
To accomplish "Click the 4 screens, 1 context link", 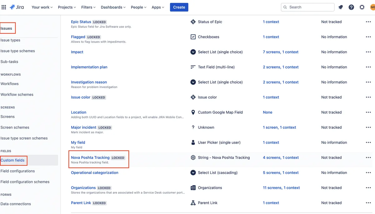I will click(281, 158).
